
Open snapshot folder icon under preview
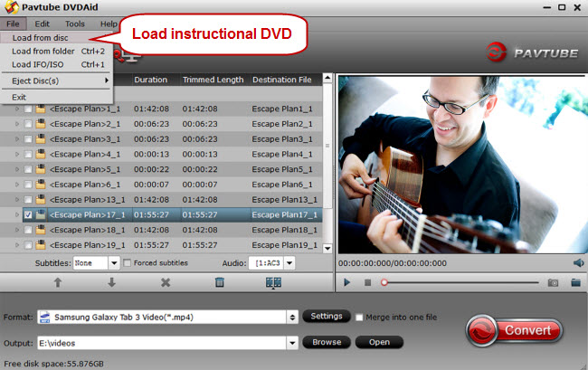click(575, 282)
